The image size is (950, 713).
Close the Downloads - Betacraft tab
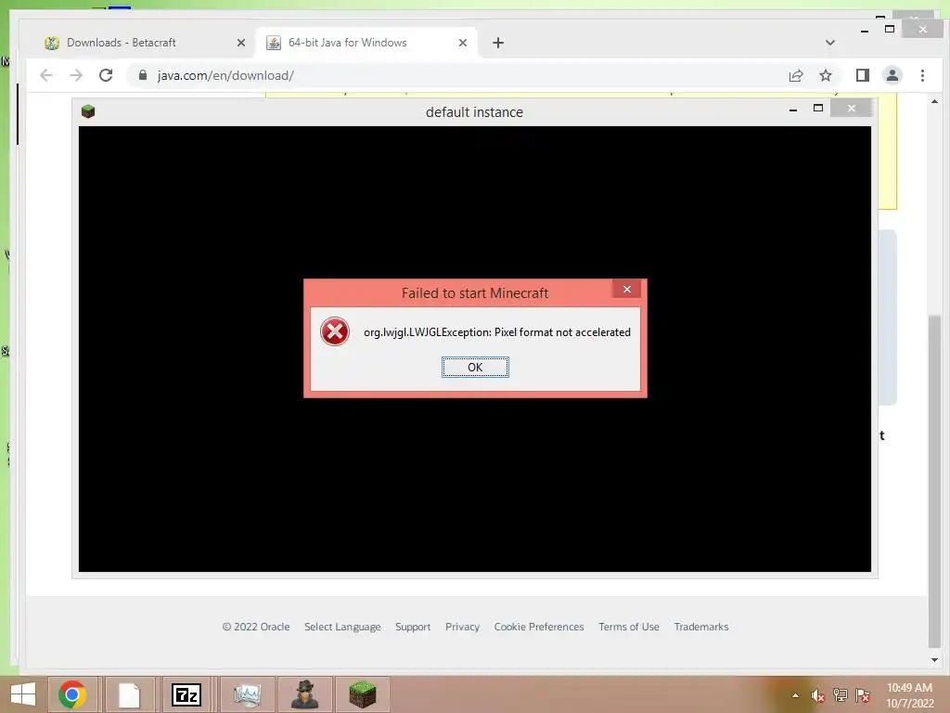[240, 43]
